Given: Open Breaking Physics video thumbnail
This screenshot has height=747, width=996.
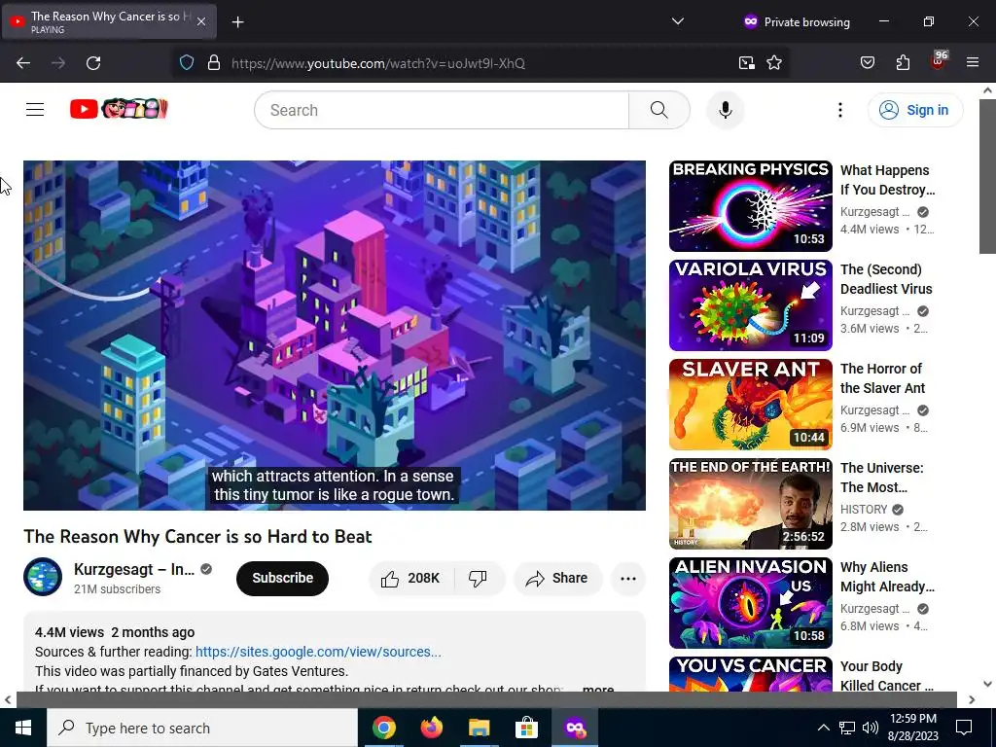Looking at the screenshot, I should click(x=750, y=206).
